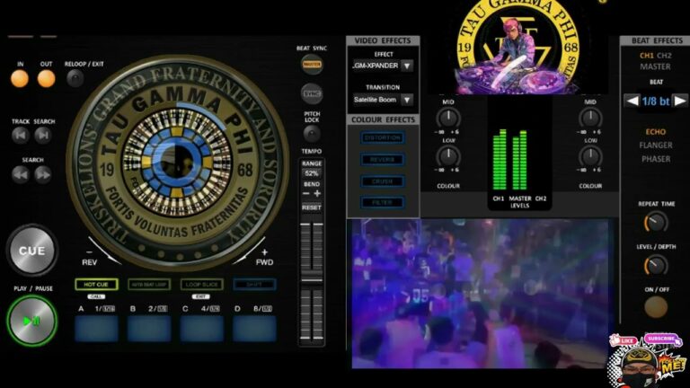Rewind with the Search backward button
Screen dimensions: 690x388
21,174
